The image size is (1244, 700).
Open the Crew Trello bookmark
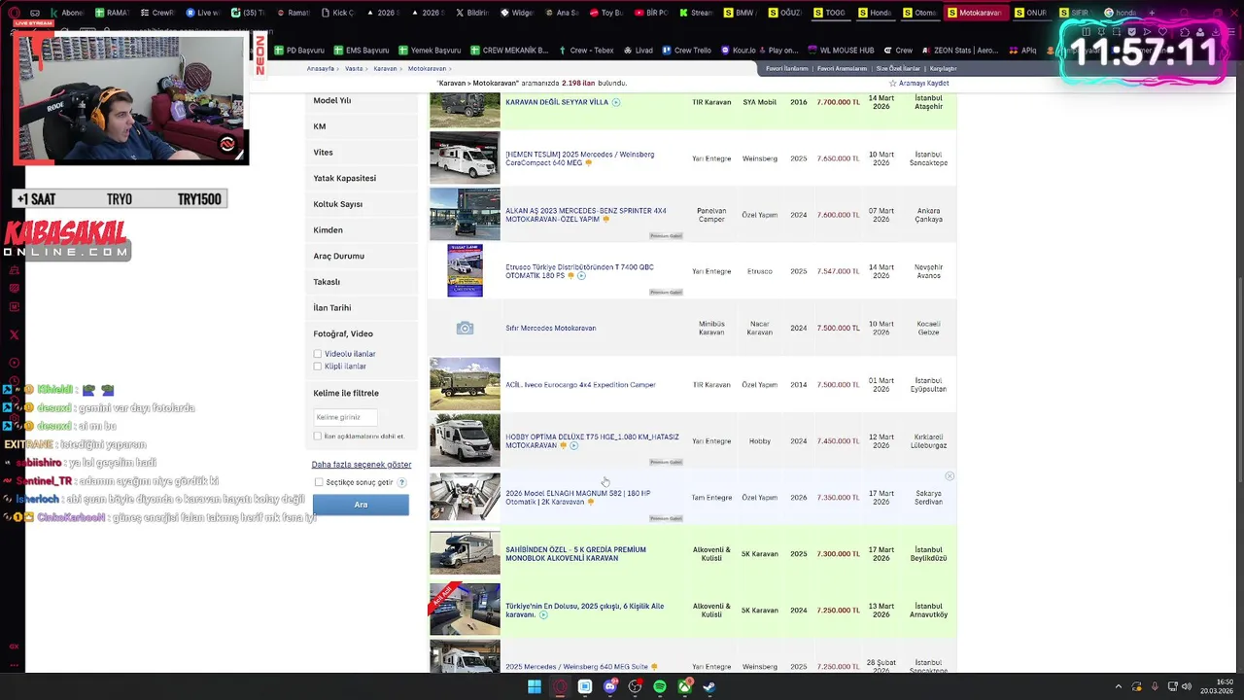(x=686, y=50)
